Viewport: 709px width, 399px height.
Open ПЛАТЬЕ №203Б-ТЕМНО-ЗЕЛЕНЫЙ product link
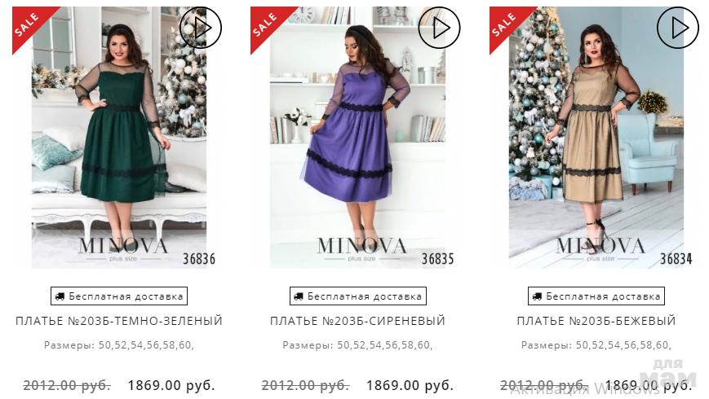coord(119,321)
